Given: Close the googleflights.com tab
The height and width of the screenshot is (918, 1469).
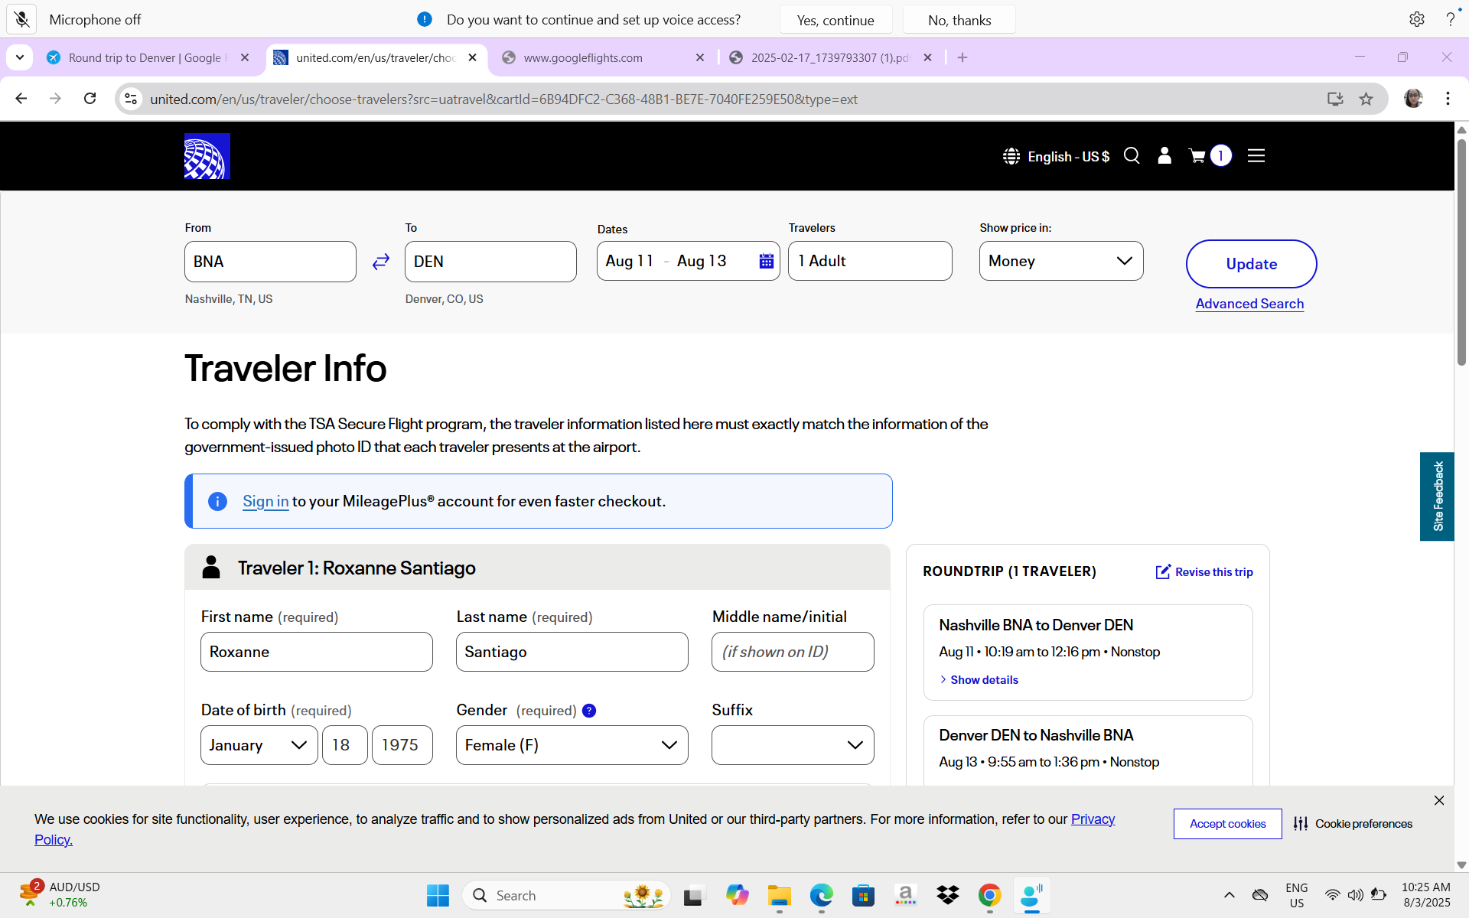Looking at the screenshot, I should coord(699,57).
